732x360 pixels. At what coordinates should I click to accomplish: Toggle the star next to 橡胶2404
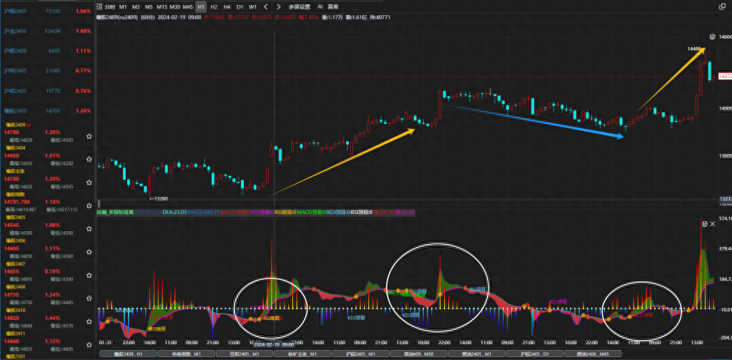[x=89, y=159]
